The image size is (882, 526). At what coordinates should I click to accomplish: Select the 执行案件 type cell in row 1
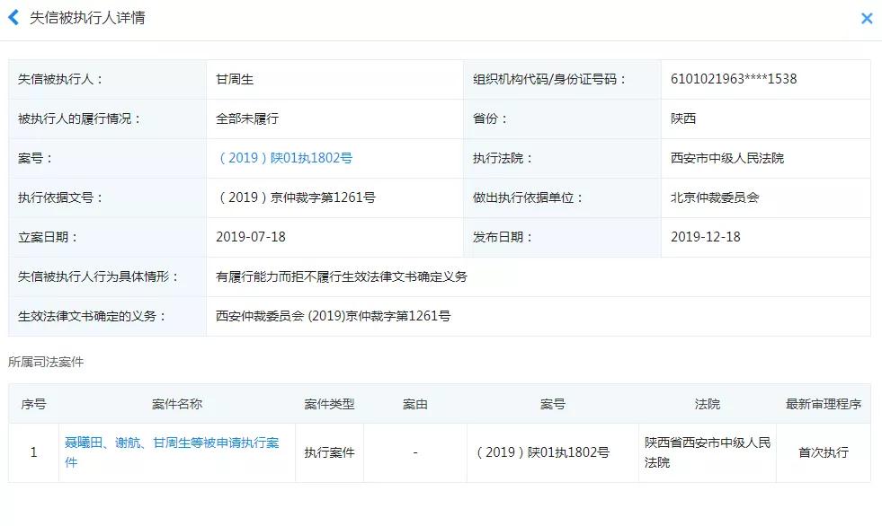329,452
